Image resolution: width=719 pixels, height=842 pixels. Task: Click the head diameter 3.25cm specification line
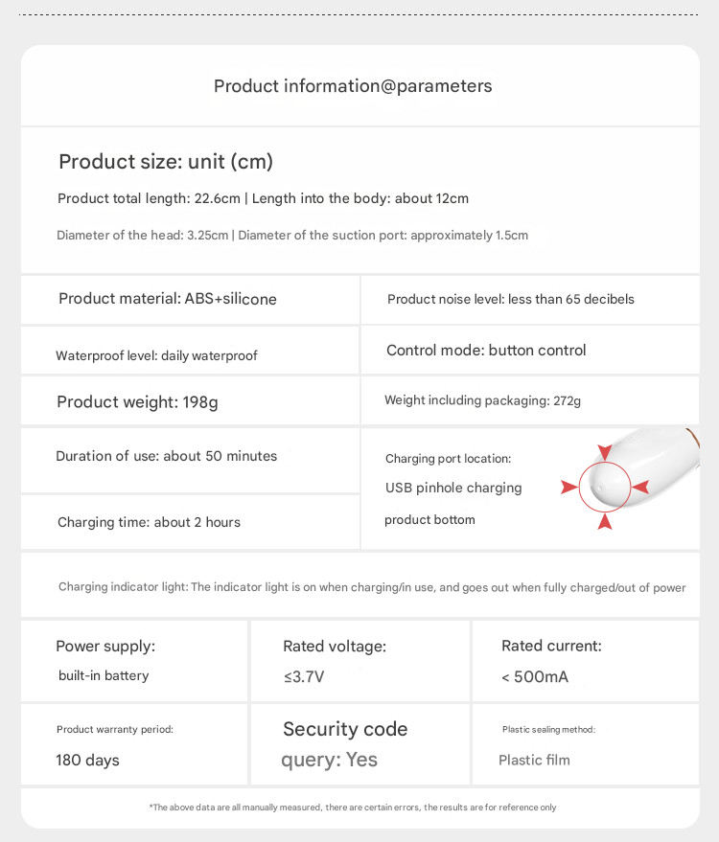[x=291, y=235]
